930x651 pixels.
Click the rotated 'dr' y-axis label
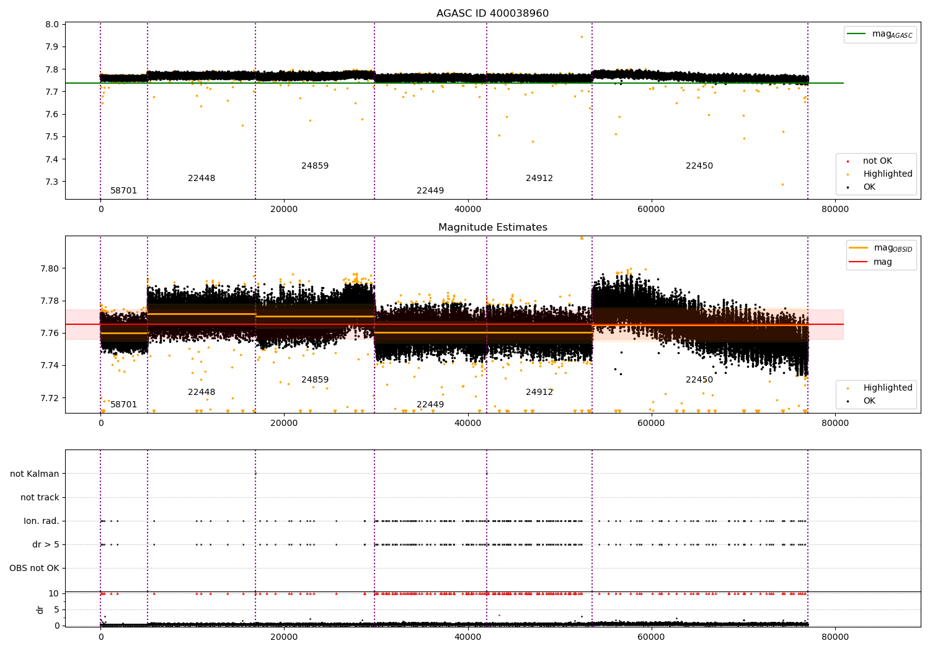tap(40, 609)
